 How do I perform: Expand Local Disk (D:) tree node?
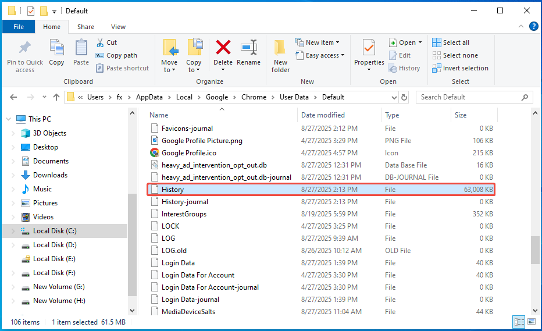click(13, 245)
